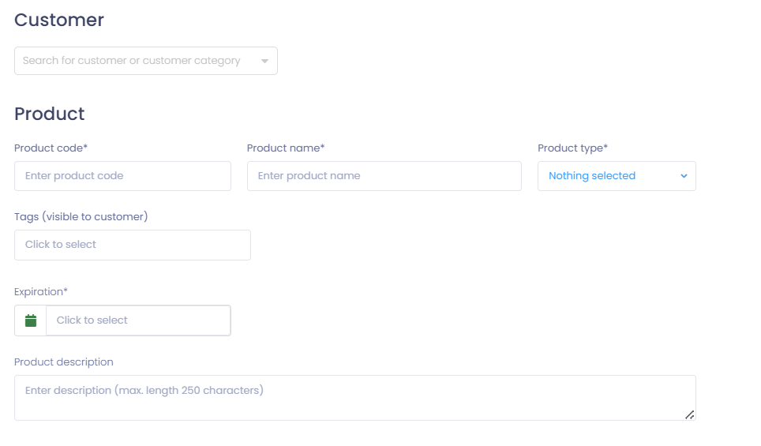
Task: Focus the product description text area
Action: [355, 398]
